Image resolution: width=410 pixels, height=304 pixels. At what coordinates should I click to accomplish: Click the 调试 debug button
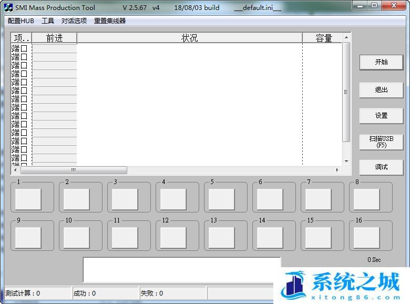381,167
